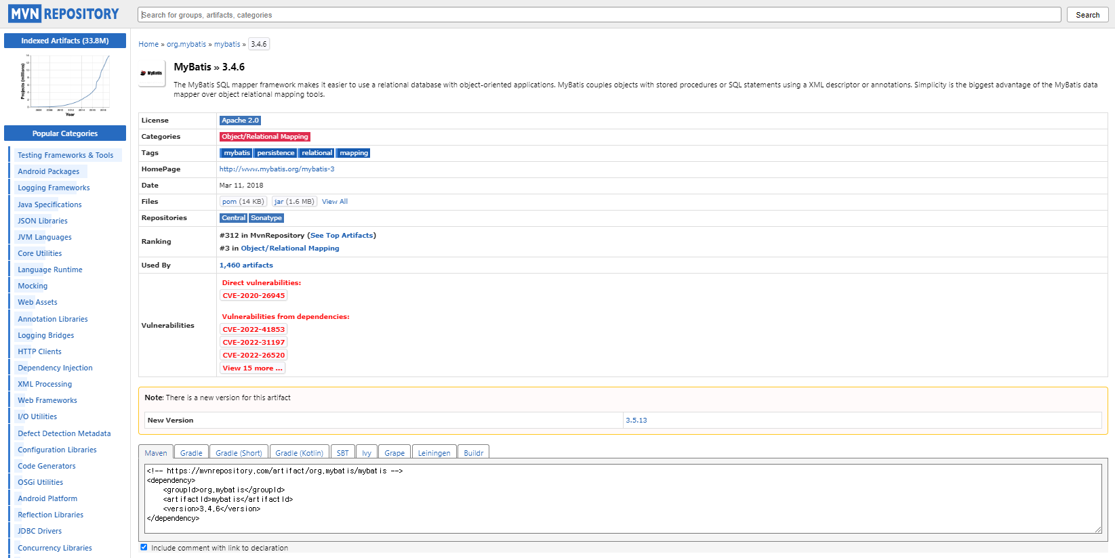Open Object/Relational Mapping category badge
The width and height of the screenshot is (1115, 558).
265,137
